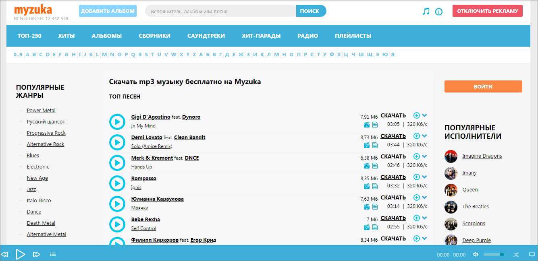Open the Italo Disco genre link
This screenshot has height=261, width=538.
tap(39, 201)
